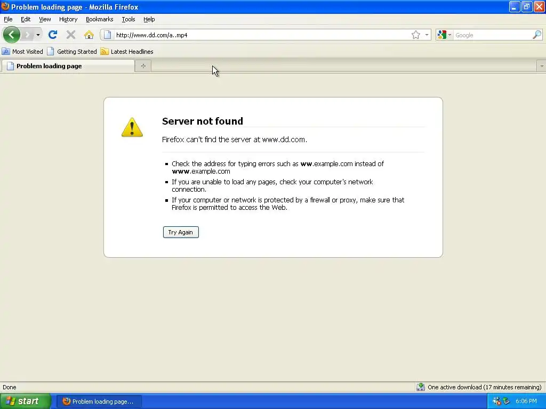Bookmark this page with the star
The image size is (546, 409).
point(416,35)
